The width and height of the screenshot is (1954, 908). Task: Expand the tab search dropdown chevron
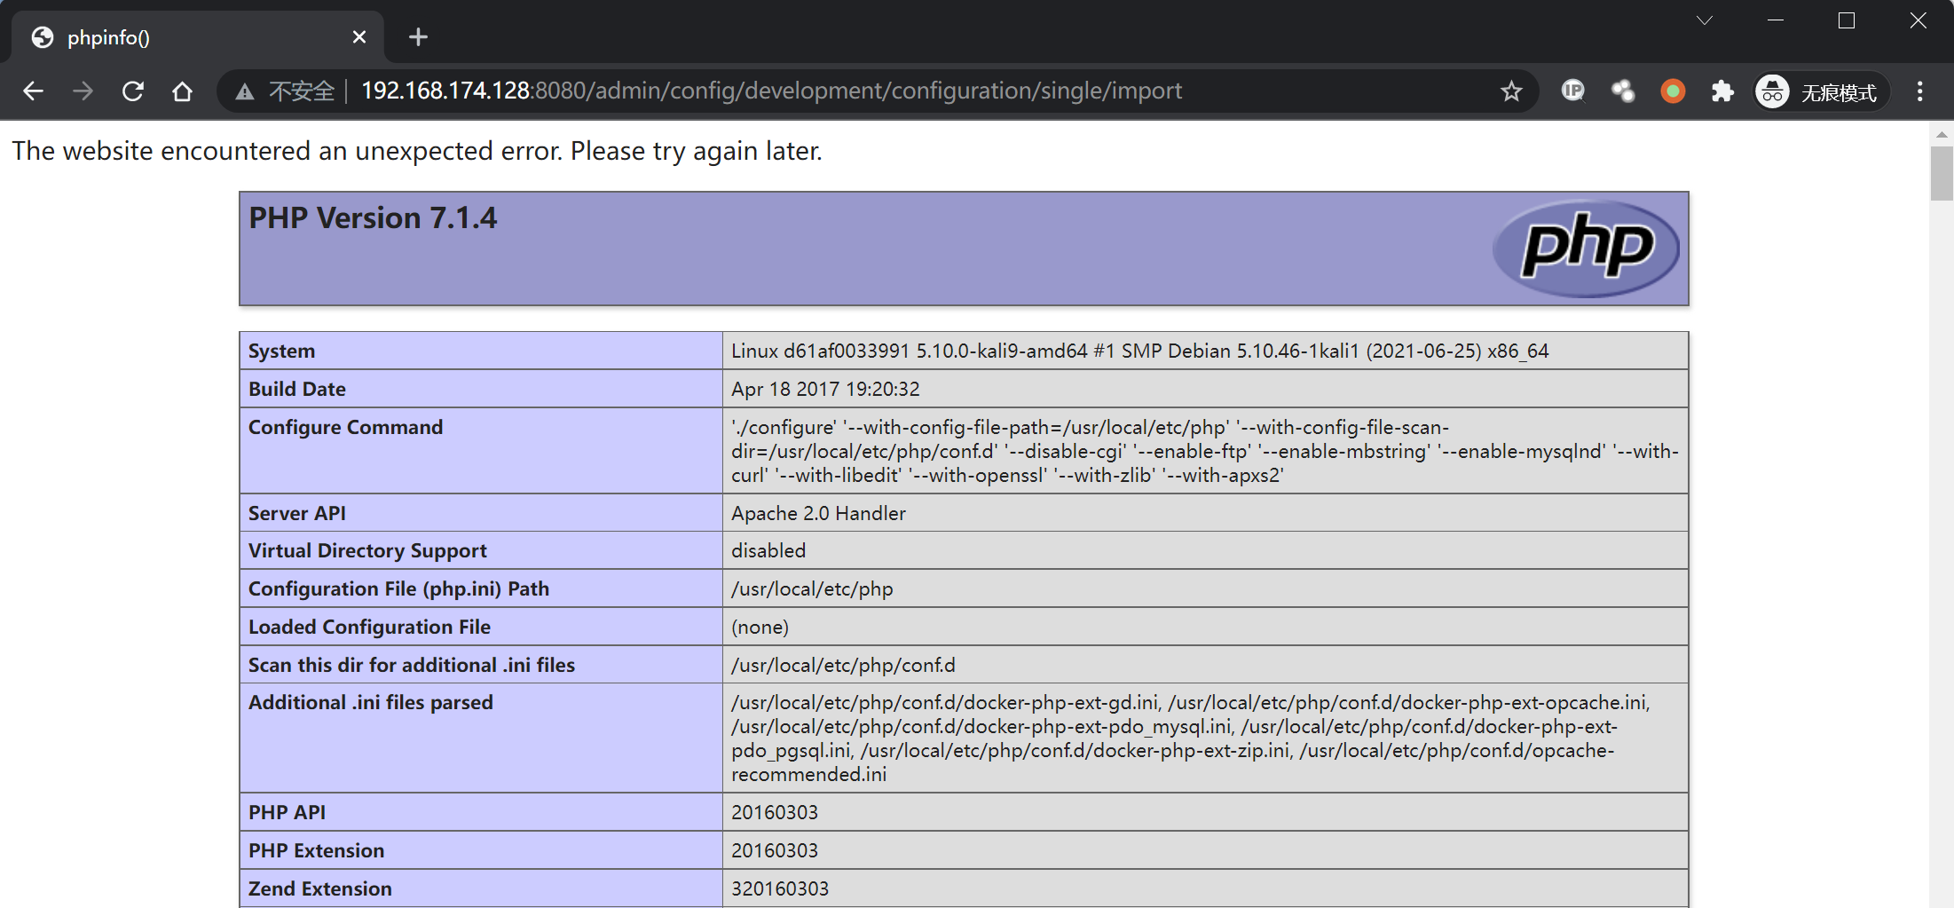point(1705,20)
